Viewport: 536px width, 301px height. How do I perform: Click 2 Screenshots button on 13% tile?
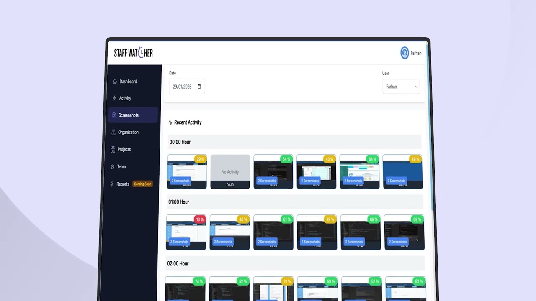coord(179,242)
